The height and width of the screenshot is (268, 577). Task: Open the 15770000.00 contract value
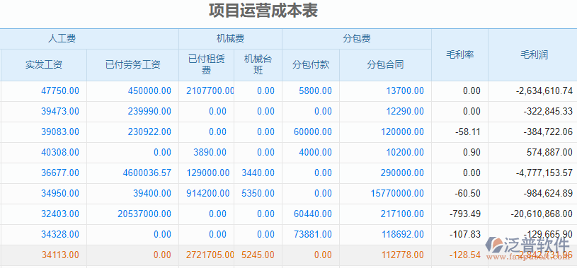tap(397, 193)
